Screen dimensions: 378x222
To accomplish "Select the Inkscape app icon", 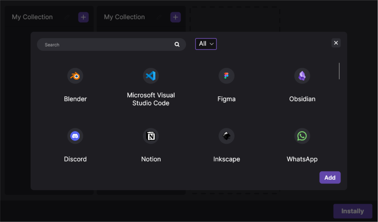I will click(226, 136).
